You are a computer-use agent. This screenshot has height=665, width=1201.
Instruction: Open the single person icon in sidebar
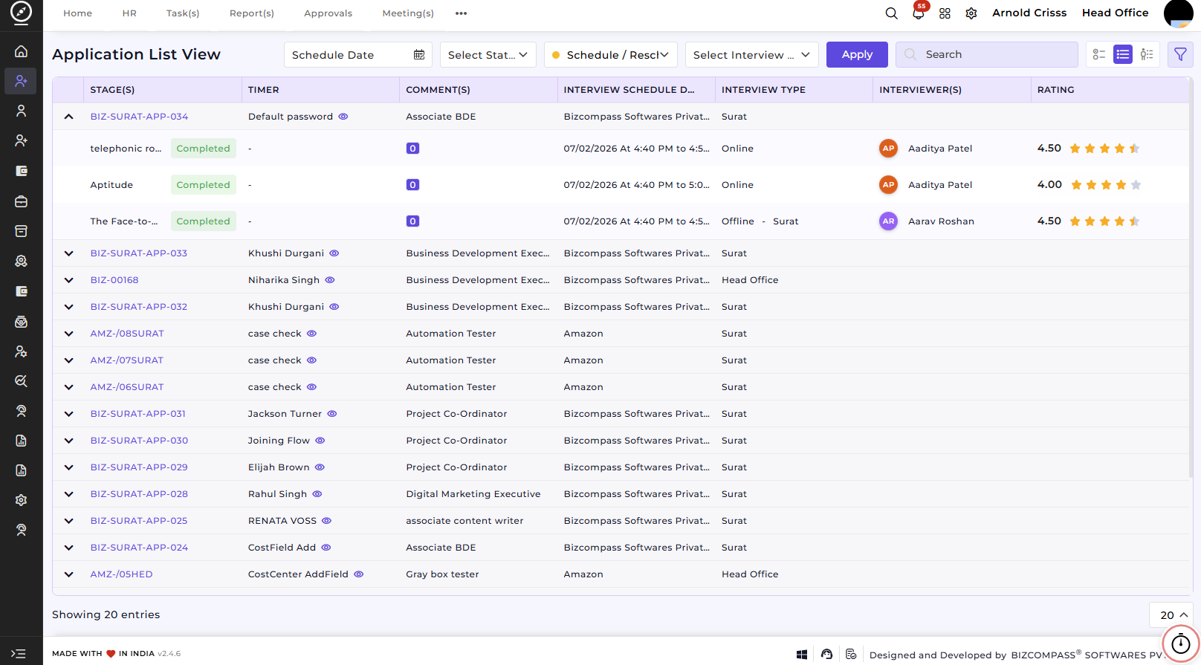click(21, 111)
